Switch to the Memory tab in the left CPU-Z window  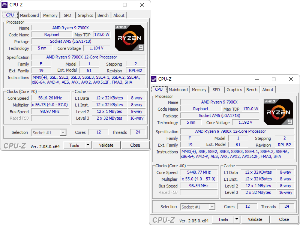(50, 15)
